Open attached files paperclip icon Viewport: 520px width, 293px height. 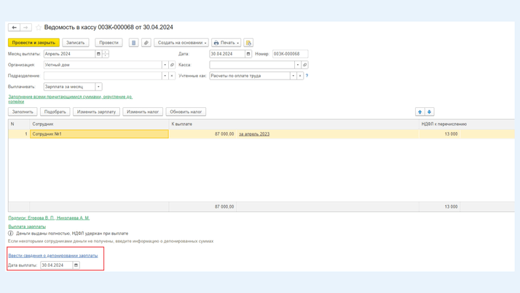tap(146, 42)
